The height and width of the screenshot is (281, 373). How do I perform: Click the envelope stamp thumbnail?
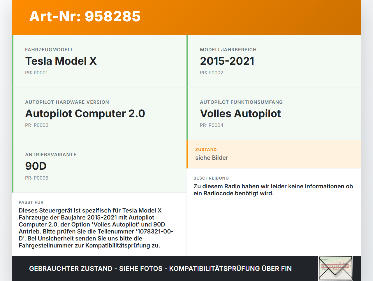tap(335, 268)
